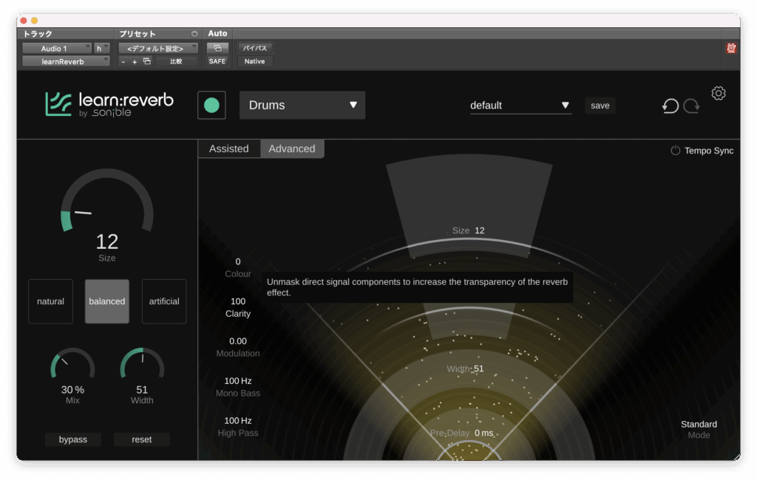This screenshot has width=757, height=480.
Task: Click the previous preset minus button
Action: (x=123, y=62)
